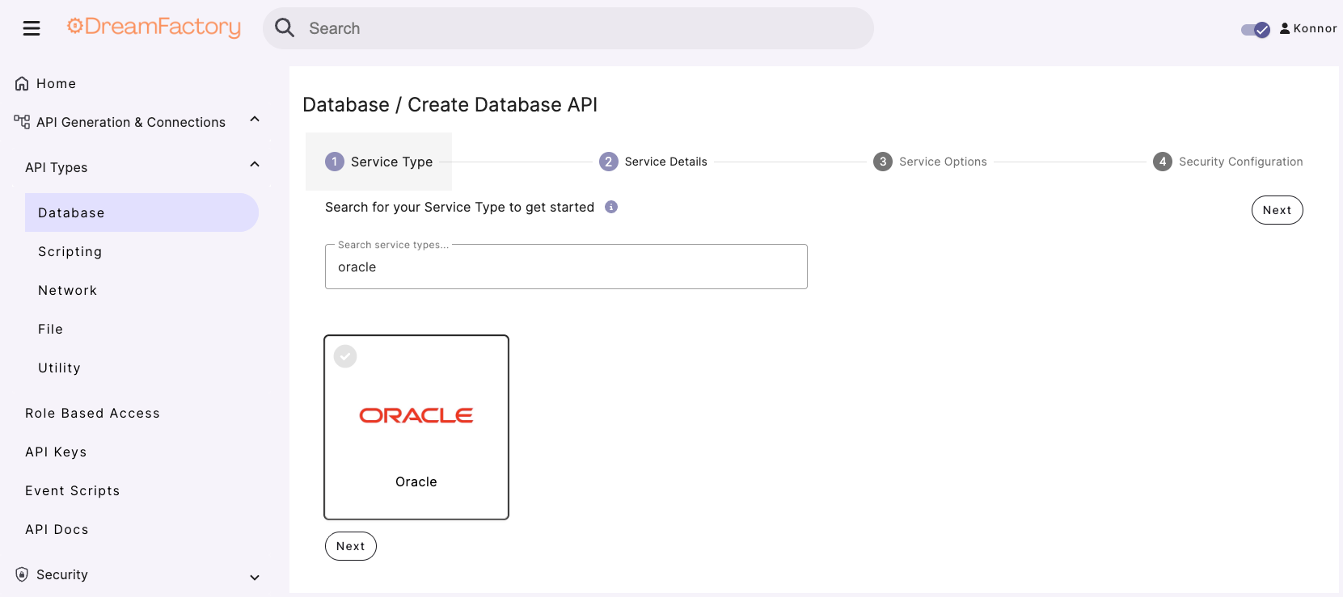The width and height of the screenshot is (1343, 597).
Task: Click step 3 circle for Service Options
Action: click(x=883, y=162)
